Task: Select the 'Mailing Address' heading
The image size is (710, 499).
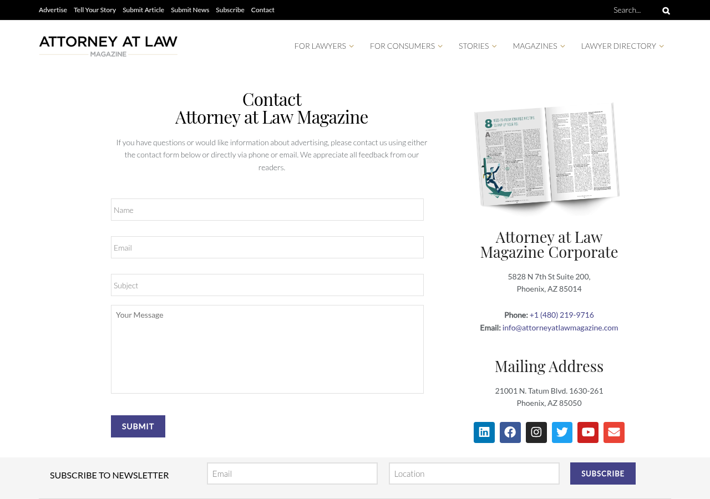Action: 549,366
